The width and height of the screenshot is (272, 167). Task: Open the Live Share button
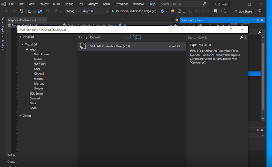(243, 12)
